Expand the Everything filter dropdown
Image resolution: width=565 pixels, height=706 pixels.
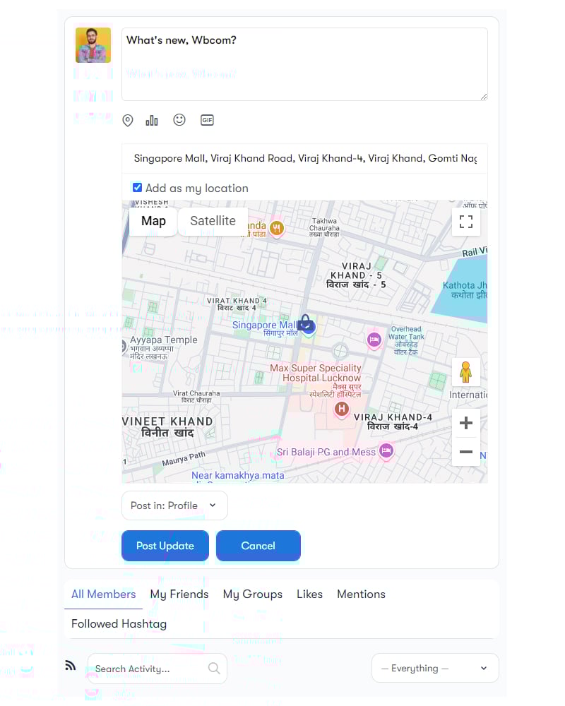click(434, 668)
